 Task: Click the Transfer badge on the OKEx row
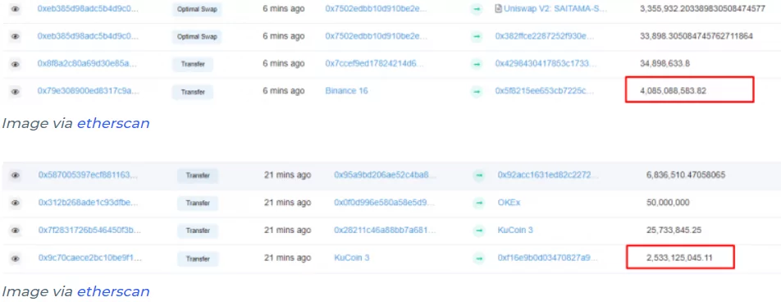click(198, 204)
